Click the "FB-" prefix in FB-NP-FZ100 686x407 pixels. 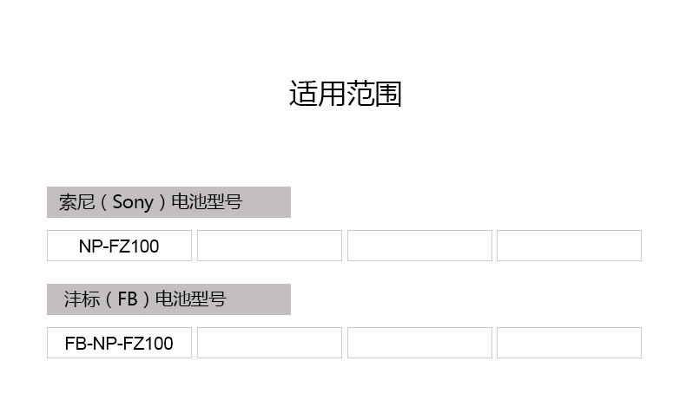tap(77, 344)
